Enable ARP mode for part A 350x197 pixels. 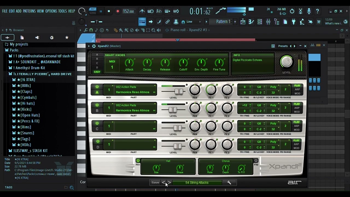(x=297, y=89)
